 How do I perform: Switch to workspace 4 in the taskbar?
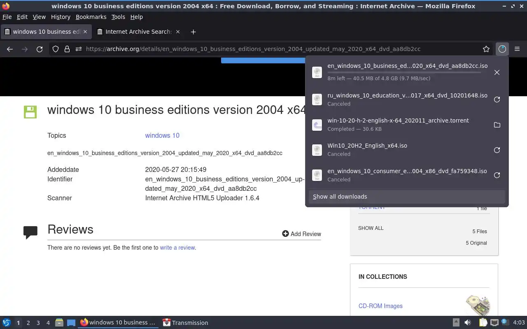click(x=48, y=323)
